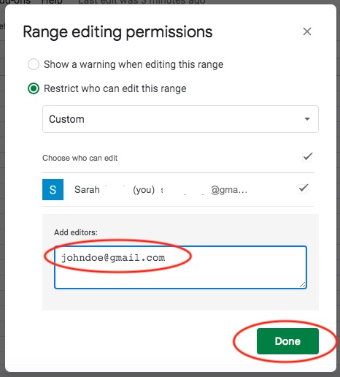The height and width of the screenshot is (377, 340).
Task: Open the Add-ons menu in the menu bar
Action: click(x=15, y=2)
